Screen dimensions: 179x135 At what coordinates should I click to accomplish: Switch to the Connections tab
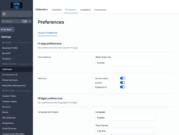tap(100, 10)
